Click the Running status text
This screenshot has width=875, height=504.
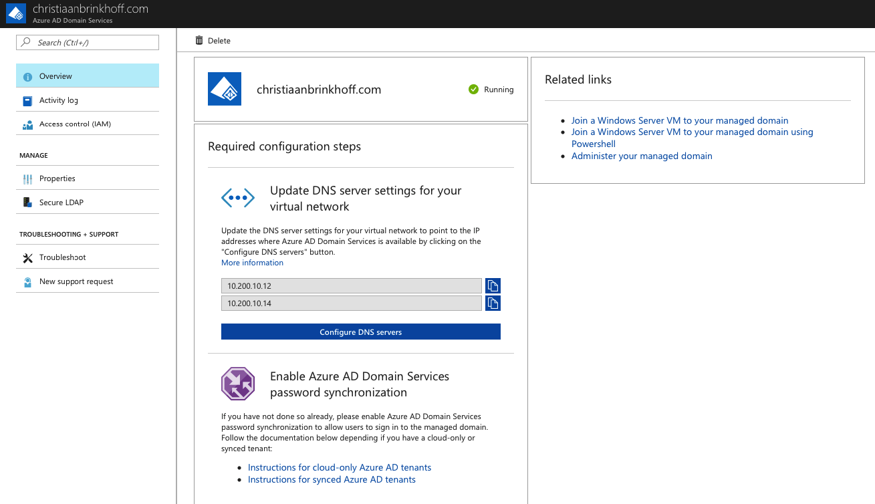[499, 90]
